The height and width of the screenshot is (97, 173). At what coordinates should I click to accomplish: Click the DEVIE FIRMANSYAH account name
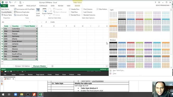point(162,5)
